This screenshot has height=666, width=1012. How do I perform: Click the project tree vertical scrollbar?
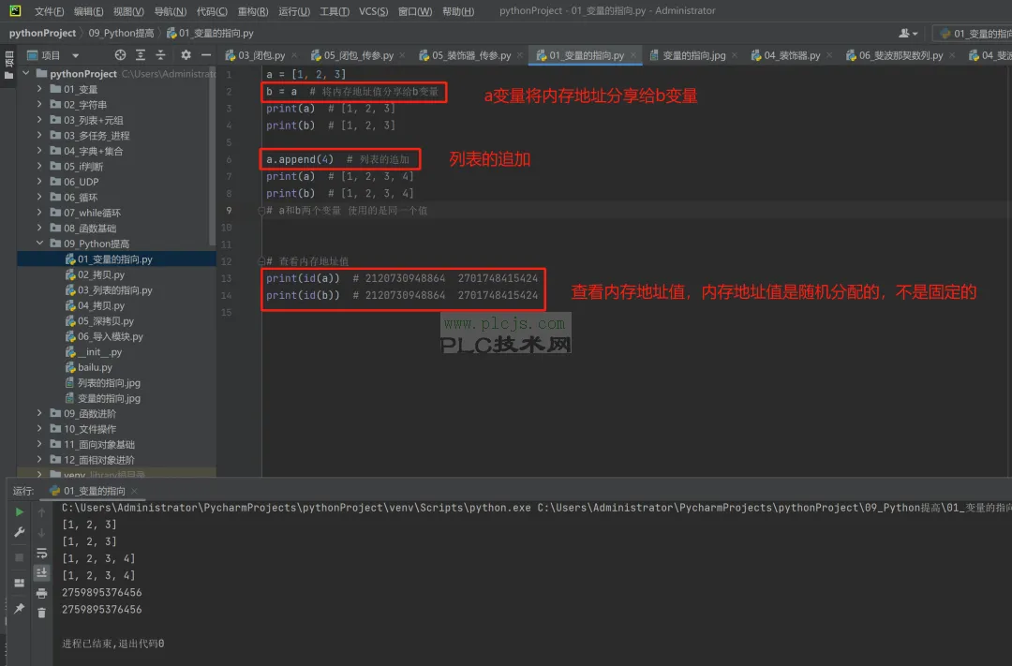tap(213, 155)
